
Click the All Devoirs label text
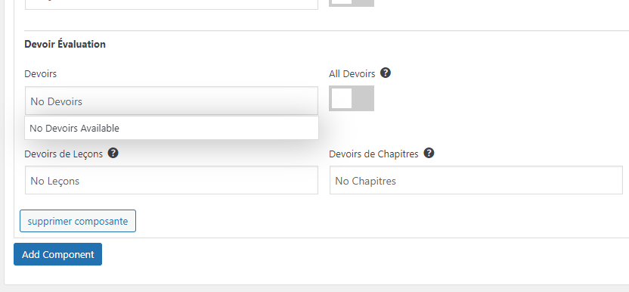tap(352, 74)
